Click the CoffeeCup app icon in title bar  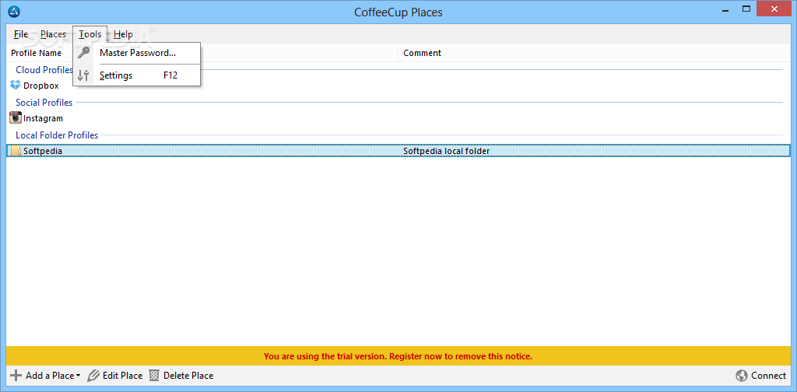click(x=14, y=11)
